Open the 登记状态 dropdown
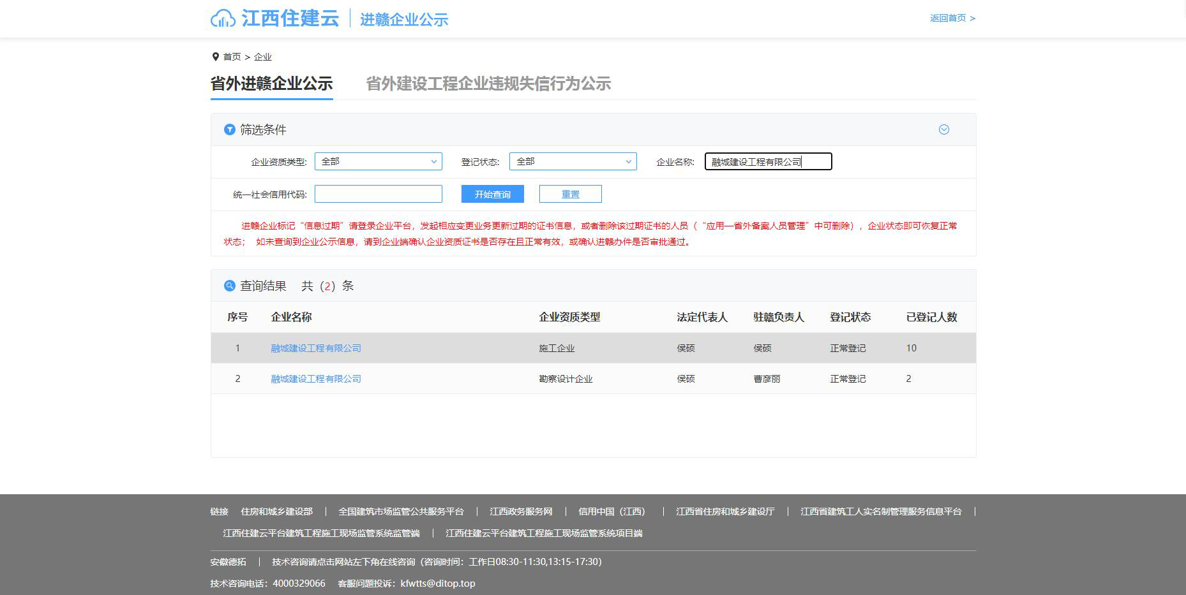Viewport: 1186px width, 595px height. [x=573, y=161]
